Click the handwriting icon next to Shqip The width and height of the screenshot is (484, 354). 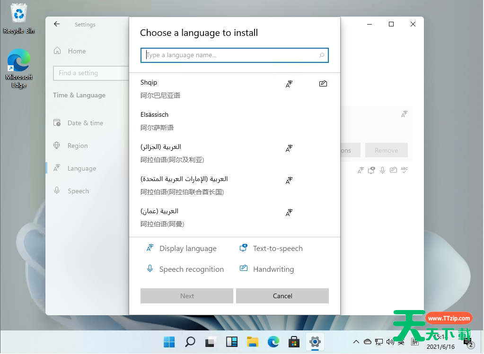(323, 83)
